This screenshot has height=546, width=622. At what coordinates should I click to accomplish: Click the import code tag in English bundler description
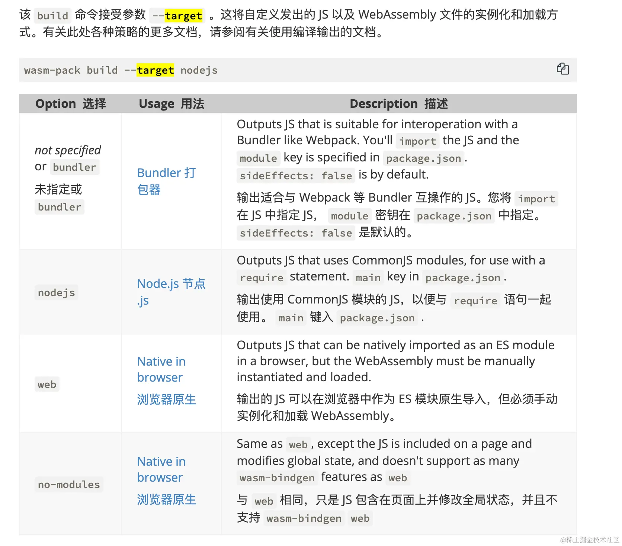[417, 141]
